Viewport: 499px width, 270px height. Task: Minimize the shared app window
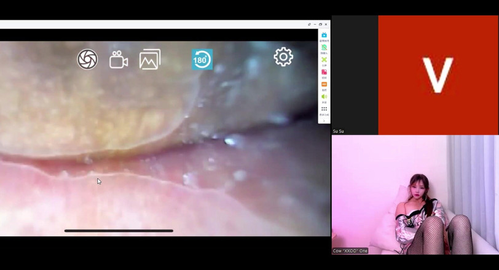pyautogui.click(x=315, y=25)
